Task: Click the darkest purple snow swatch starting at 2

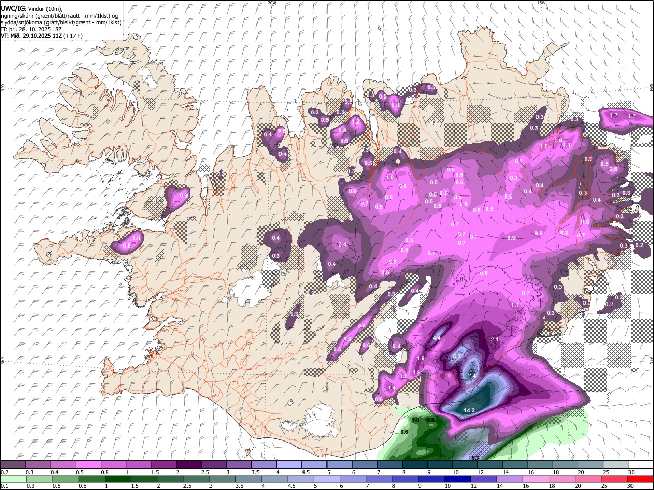Action: coord(189,465)
